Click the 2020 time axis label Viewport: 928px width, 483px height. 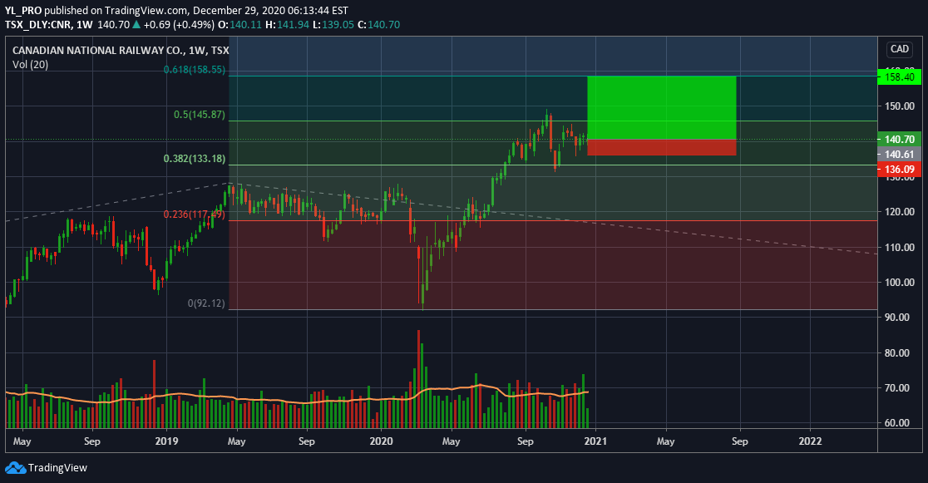(x=381, y=441)
